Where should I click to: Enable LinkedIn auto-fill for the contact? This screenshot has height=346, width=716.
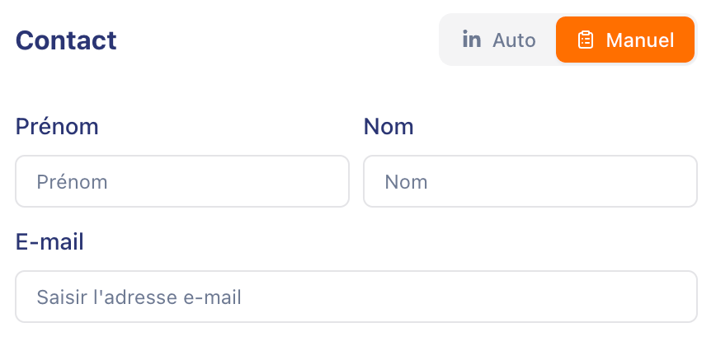click(499, 40)
